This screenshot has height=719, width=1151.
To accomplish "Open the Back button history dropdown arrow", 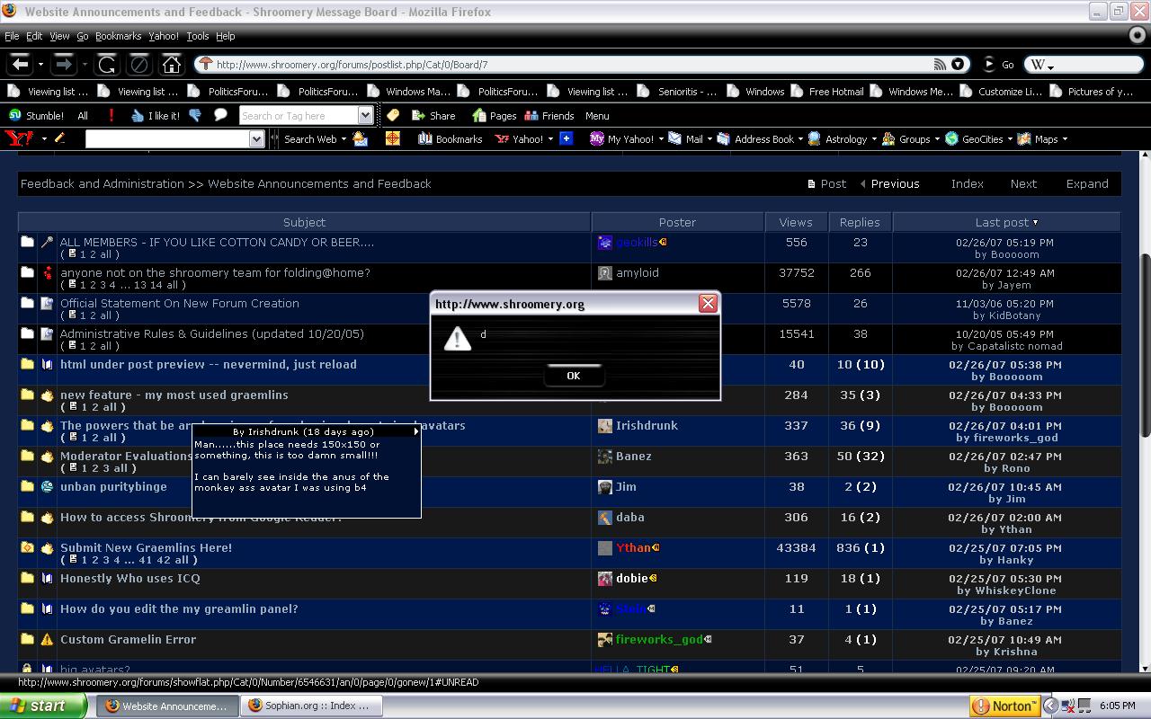I will [x=40, y=65].
